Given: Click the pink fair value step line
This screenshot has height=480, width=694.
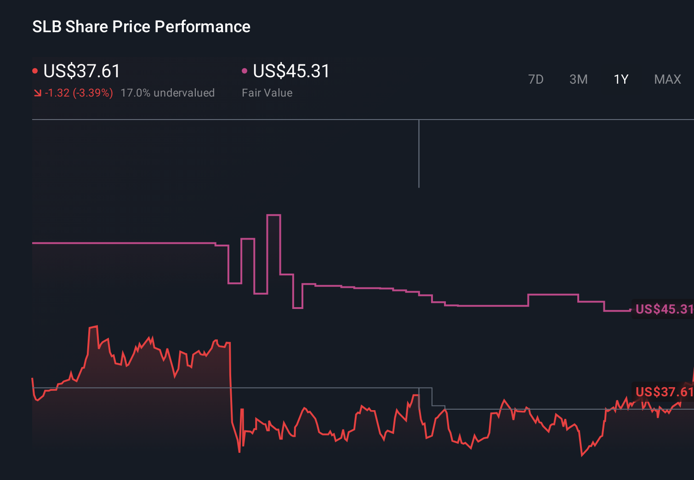Looking at the screenshot, I should [x=368, y=287].
